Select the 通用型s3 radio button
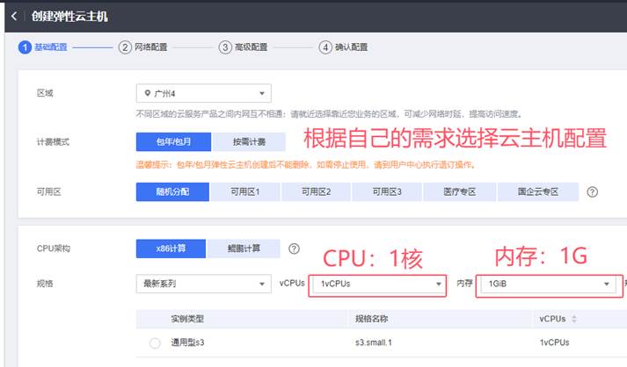Screen dimensions: 627x367 [155, 343]
